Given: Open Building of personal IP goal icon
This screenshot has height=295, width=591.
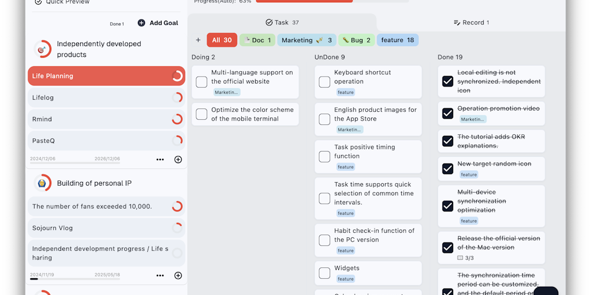Looking at the screenshot, I should click(x=43, y=183).
